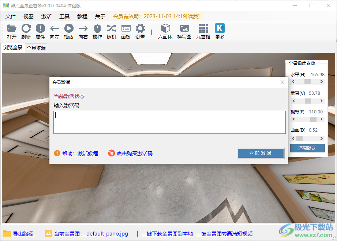The width and height of the screenshot is (337, 241).
Task: Close the 会员激活 dialog
Action: [x=282, y=82]
